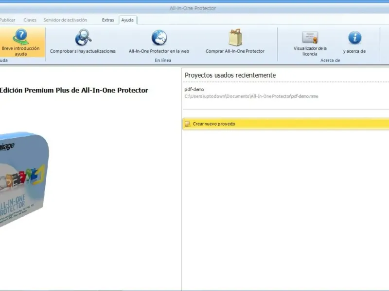Click the All-In-One Protector window title
The width and height of the screenshot is (389, 291).
[193, 8]
